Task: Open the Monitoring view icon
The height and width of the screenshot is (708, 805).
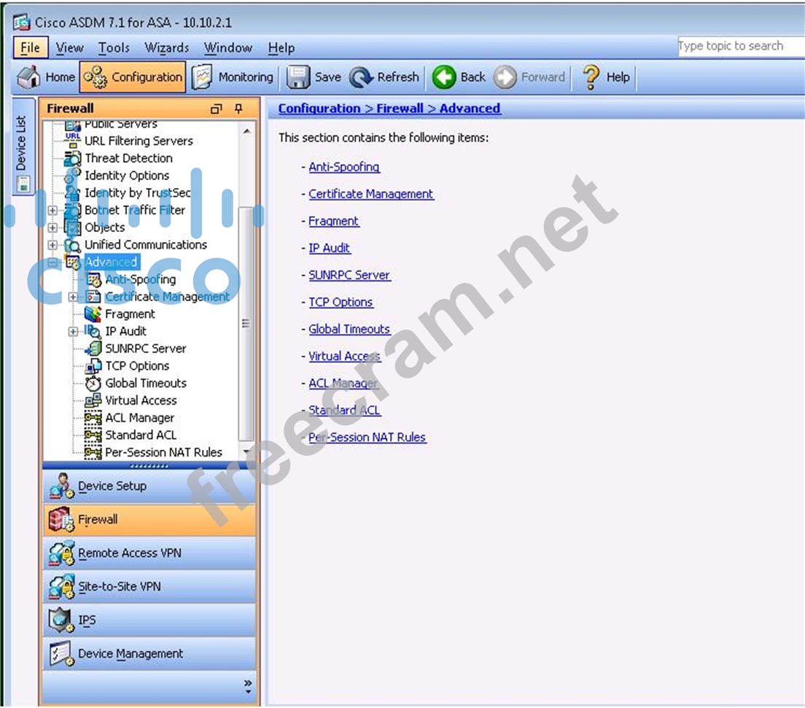Action: click(x=202, y=77)
